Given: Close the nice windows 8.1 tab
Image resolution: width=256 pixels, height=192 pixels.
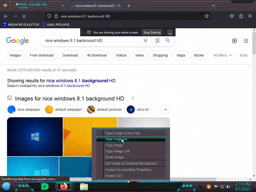Looking at the screenshot, I should click(x=119, y=5).
